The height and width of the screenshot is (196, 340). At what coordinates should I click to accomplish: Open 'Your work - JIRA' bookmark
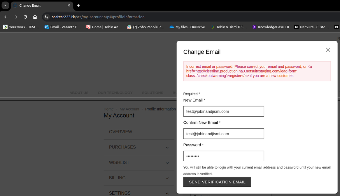21,27
